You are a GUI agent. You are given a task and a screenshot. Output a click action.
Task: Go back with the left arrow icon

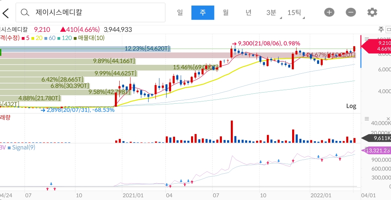6,13
